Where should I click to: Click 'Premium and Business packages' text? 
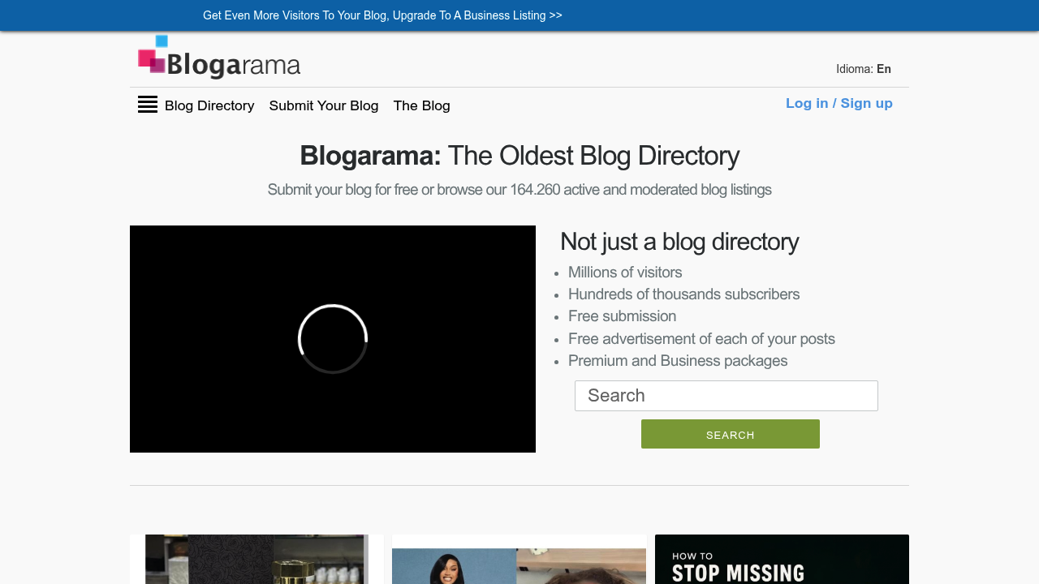click(678, 361)
